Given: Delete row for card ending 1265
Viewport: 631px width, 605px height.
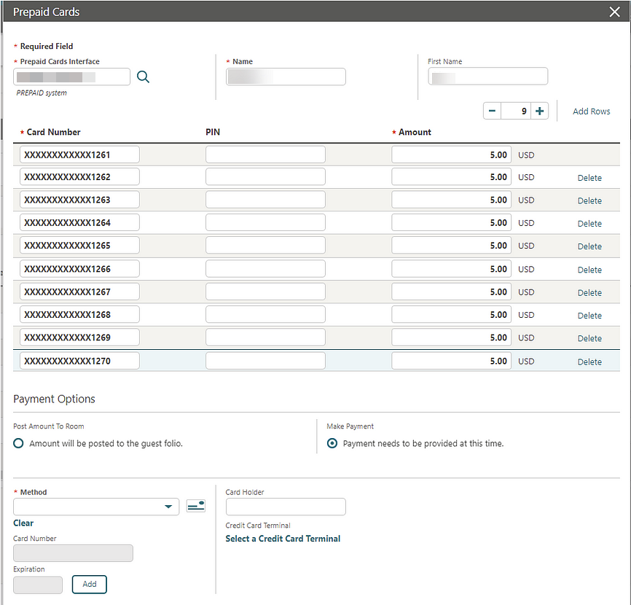Looking at the screenshot, I should [x=589, y=246].
